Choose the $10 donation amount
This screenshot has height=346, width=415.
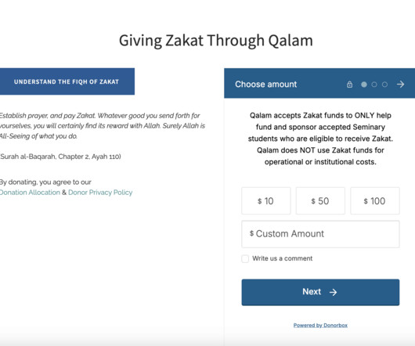click(x=266, y=200)
